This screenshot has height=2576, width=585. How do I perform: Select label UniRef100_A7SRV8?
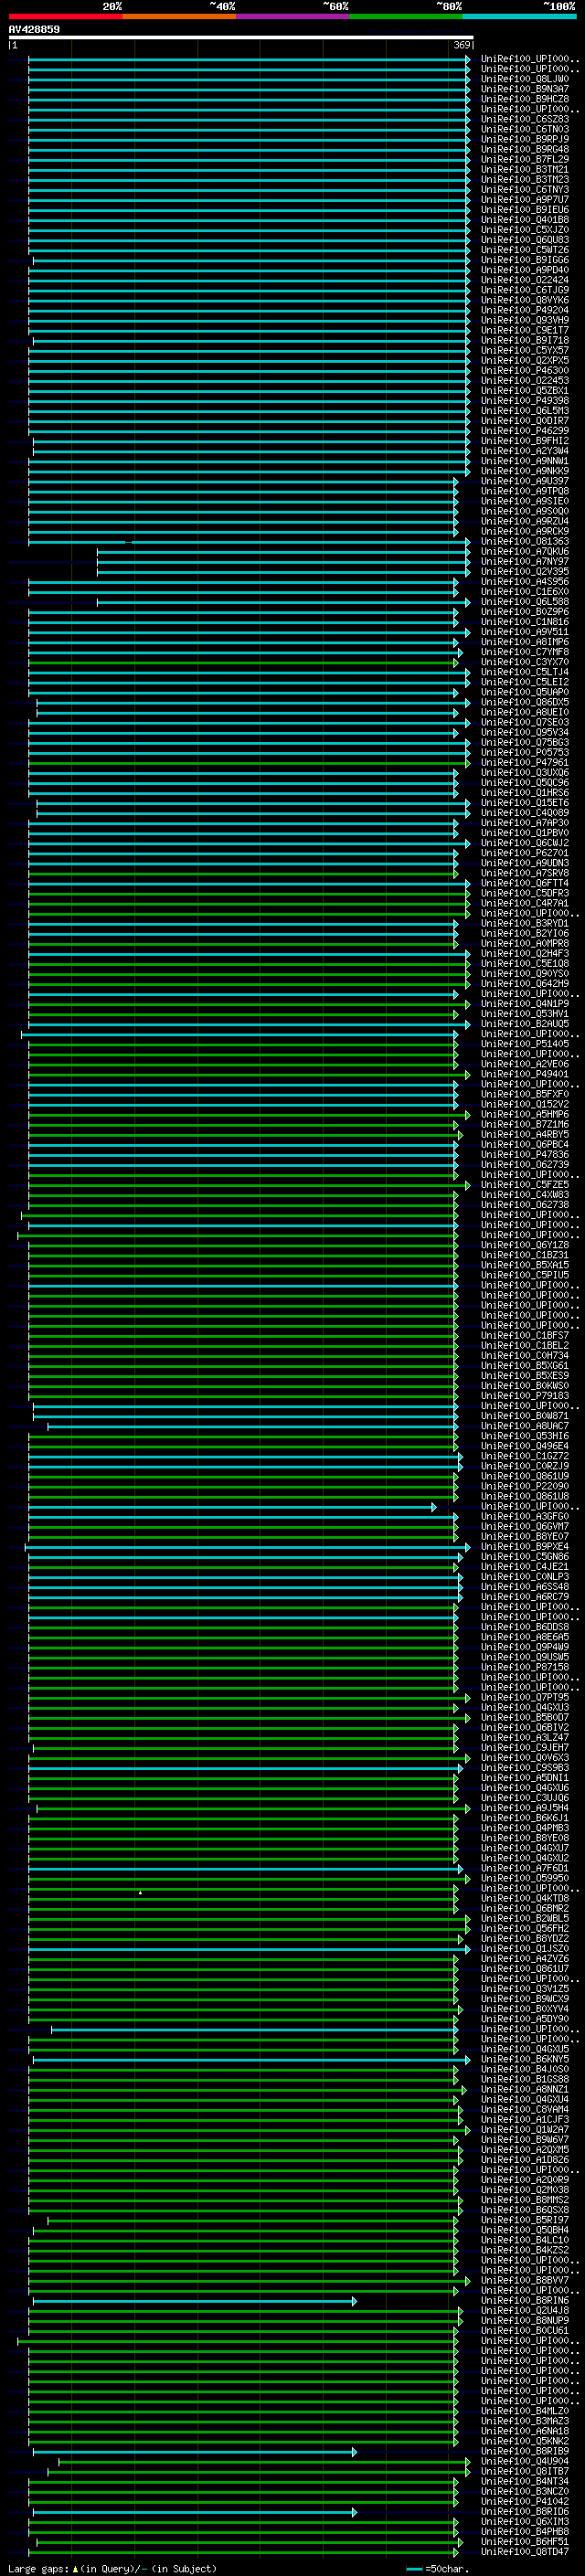pos(525,873)
